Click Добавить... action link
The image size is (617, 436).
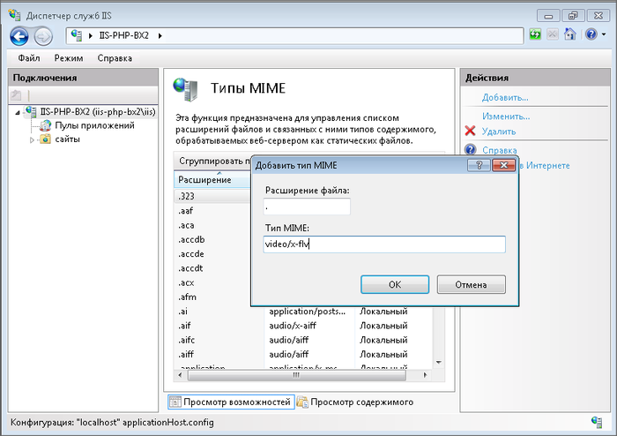(x=505, y=97)
